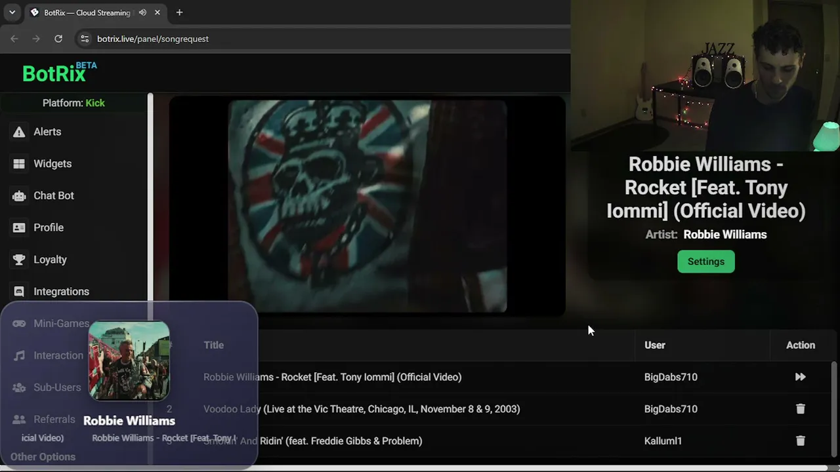Viewport: 840px width, 472px height.
Task: Close the BotRix browser tab
Action: coord(157,12)
